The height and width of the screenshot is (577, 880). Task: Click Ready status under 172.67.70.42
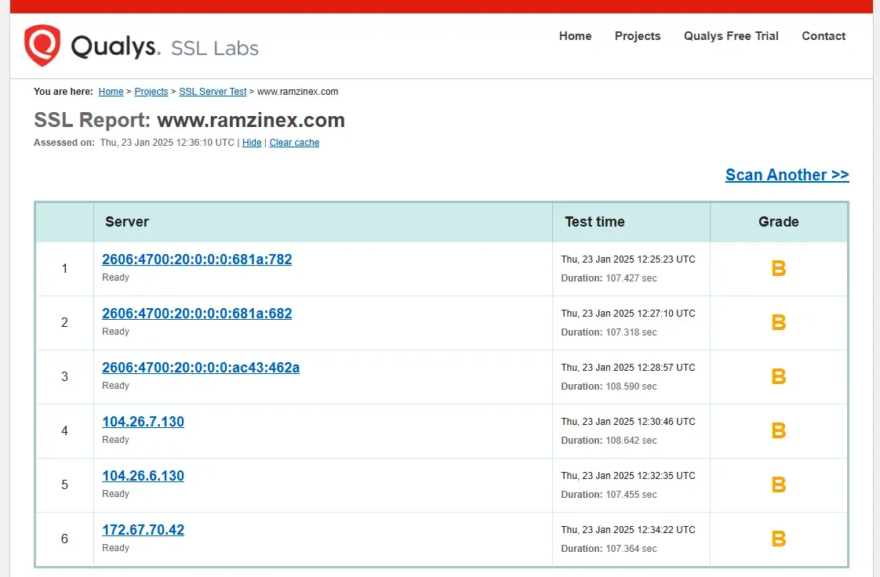[x=115, y=548]
